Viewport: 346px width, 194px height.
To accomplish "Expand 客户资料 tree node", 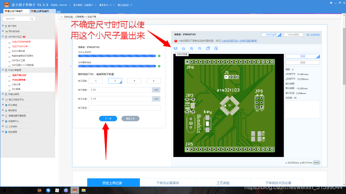I will pos(3,26).
